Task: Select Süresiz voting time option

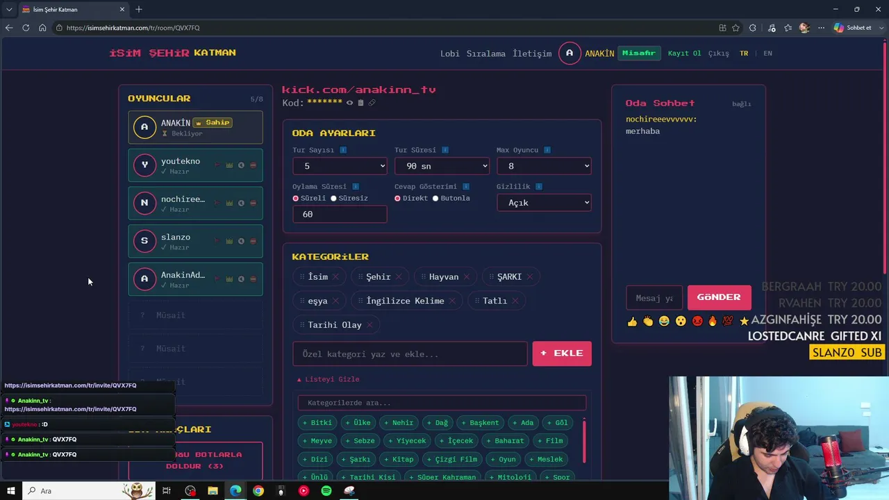Action: [333, 199]
